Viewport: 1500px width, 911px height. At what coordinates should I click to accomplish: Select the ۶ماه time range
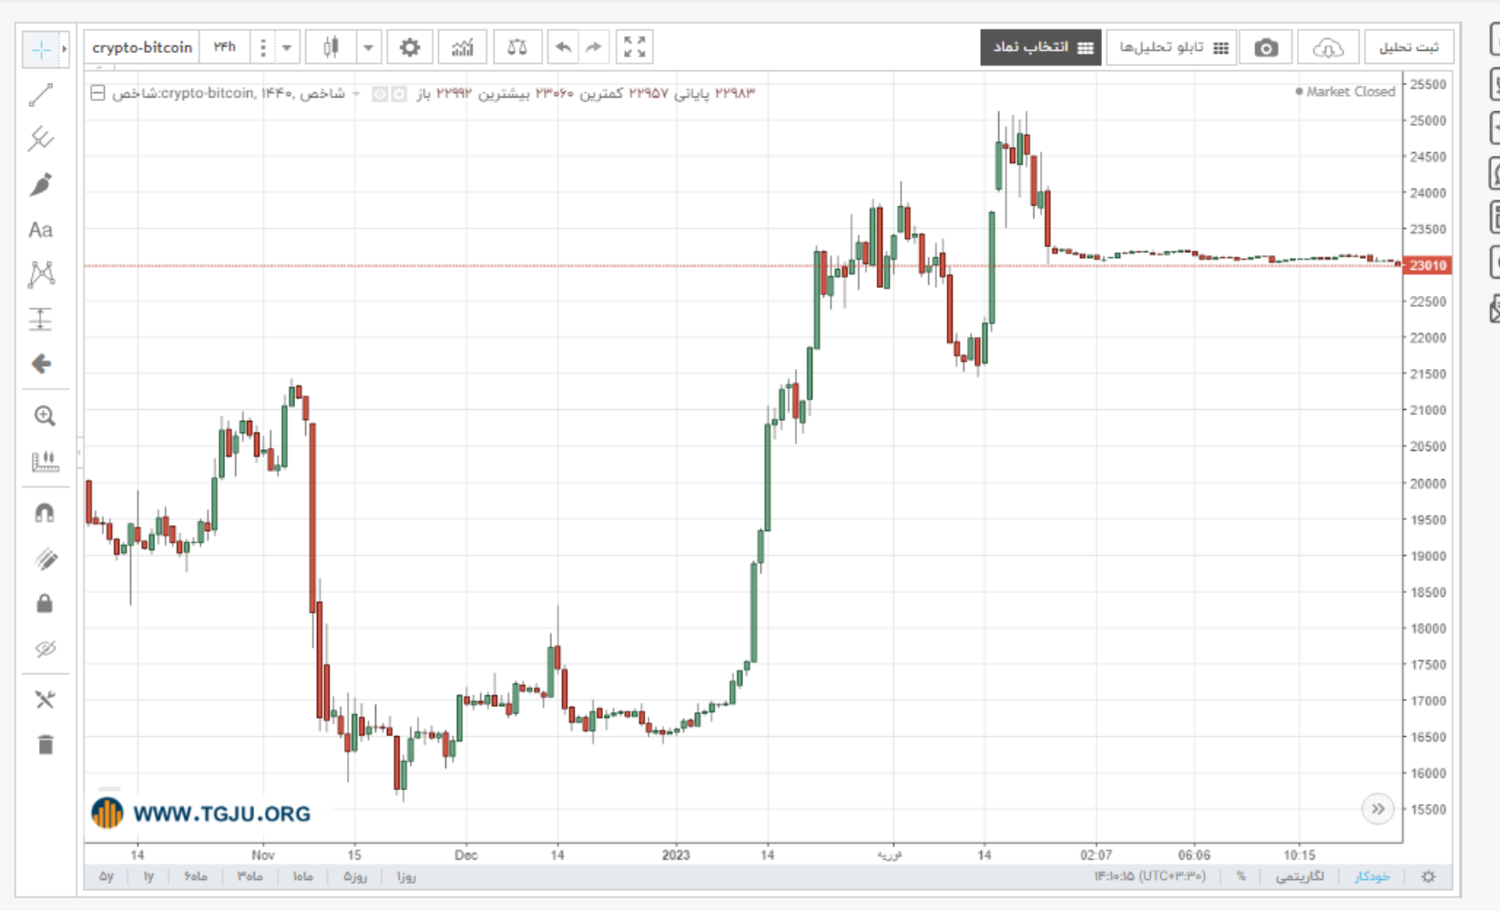tap(195, 876)
